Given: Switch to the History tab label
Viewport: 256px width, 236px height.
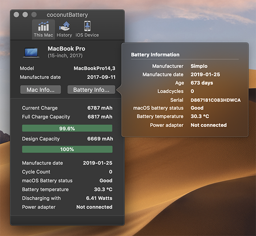Looking at the screenshot, I should point(64,35).
